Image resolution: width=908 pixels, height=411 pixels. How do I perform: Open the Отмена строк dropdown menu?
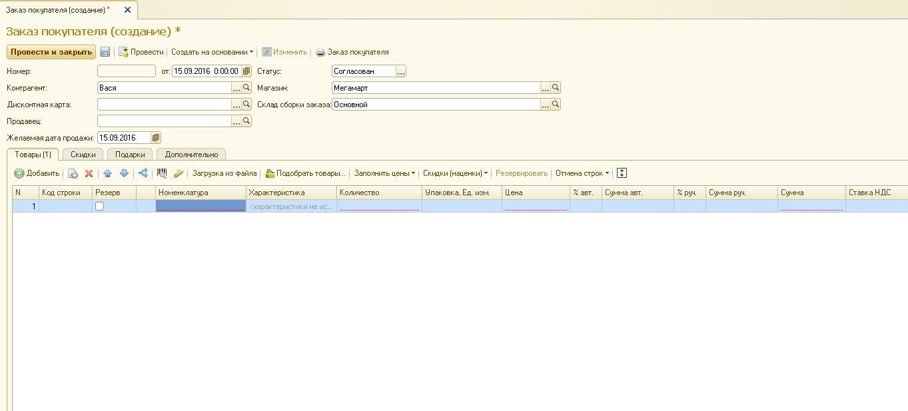tap(582, 173)
